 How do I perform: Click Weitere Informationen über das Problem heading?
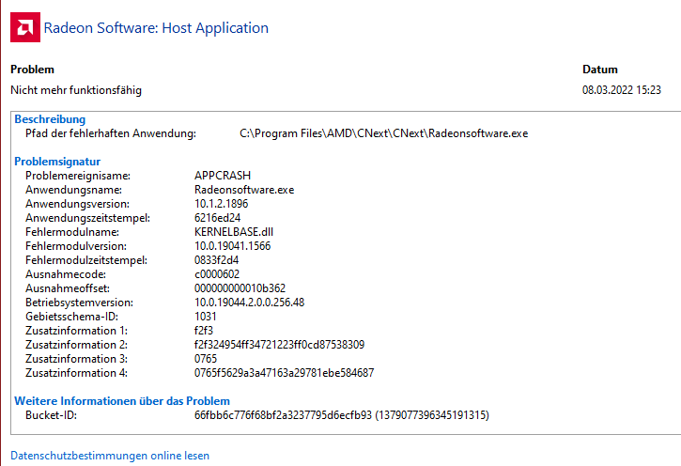click(x=122, y=401)
